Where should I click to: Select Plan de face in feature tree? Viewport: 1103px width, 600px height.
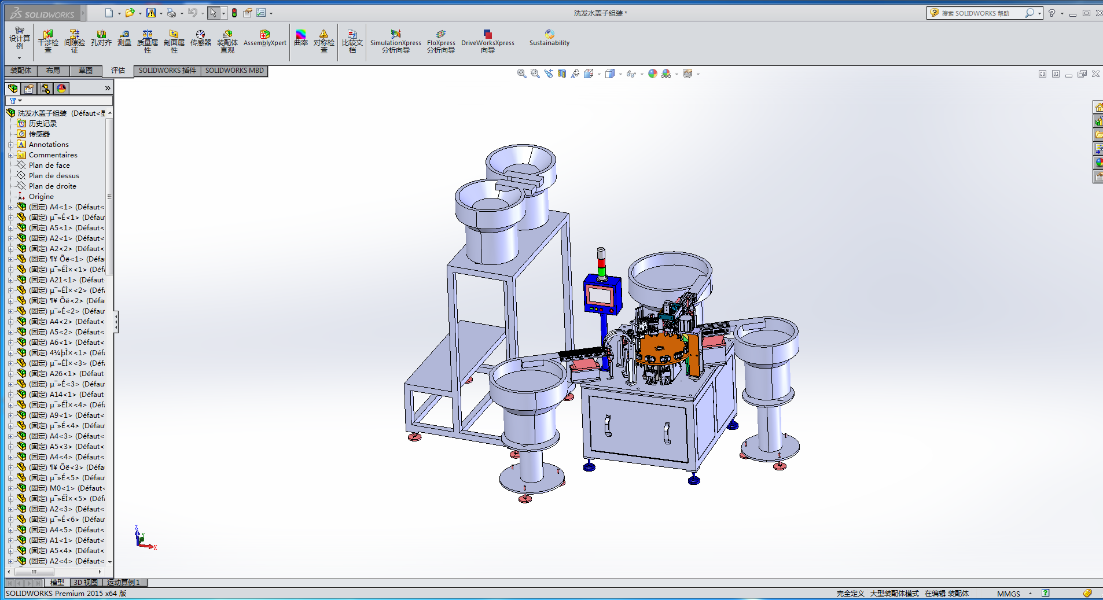(x=49, y=165)
